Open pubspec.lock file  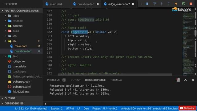coord(21,81)
